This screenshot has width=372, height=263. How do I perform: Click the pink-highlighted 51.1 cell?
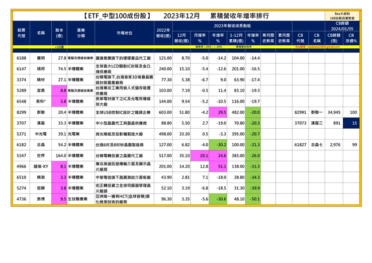pyautogui.click(x=218, y=166)
